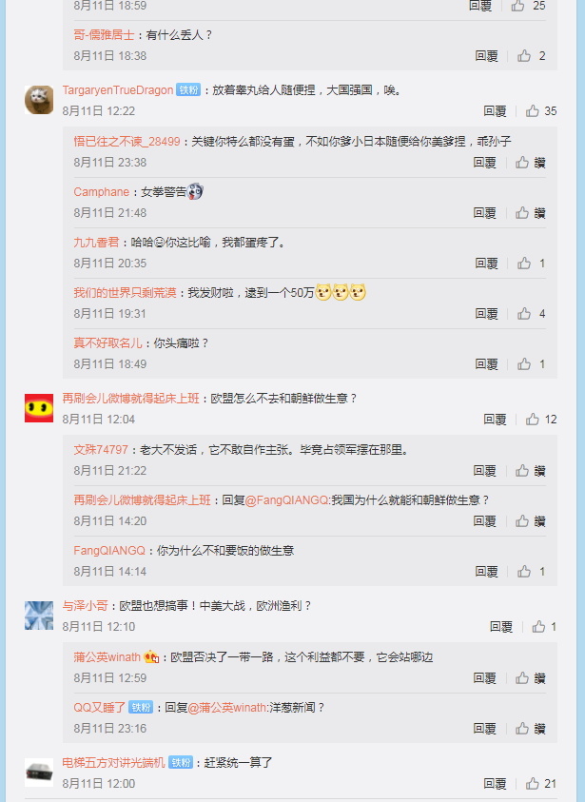Reply to FangQIANGQ's comment at 14:14
Viewport: 585px width, 802px height.
pyautogui.click(x=486, y=572)
